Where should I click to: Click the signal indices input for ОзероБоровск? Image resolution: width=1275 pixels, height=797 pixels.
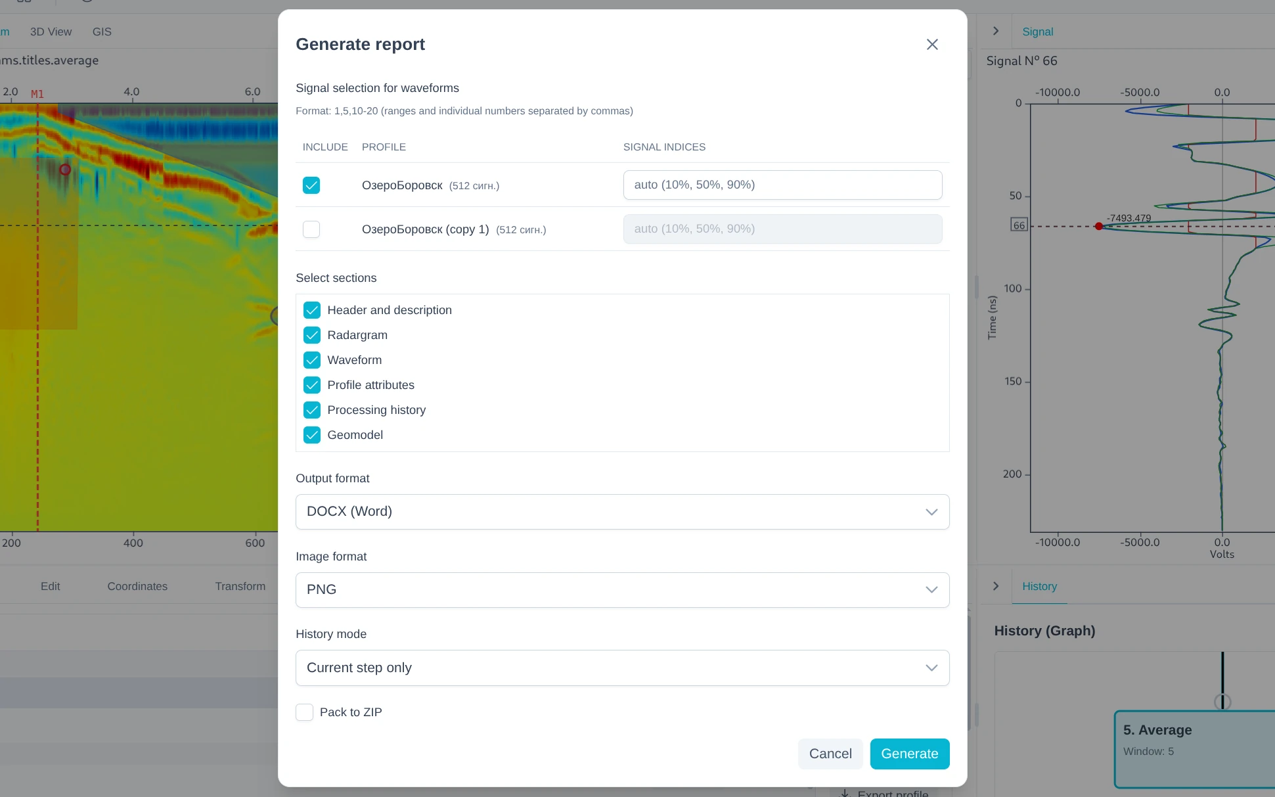(x=782, y=185)
